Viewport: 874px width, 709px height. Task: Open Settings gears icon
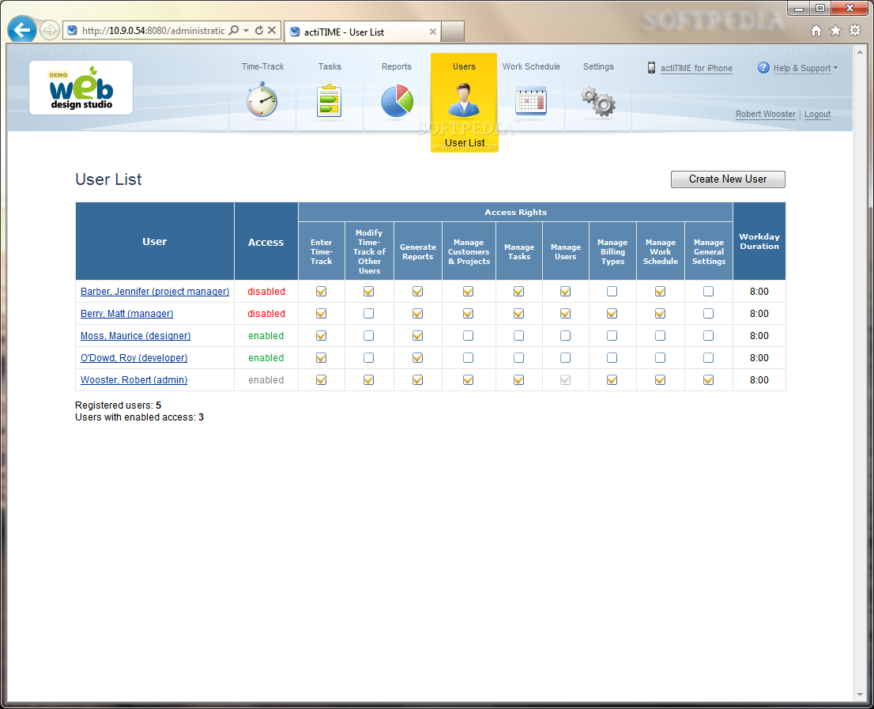point(598,101)
